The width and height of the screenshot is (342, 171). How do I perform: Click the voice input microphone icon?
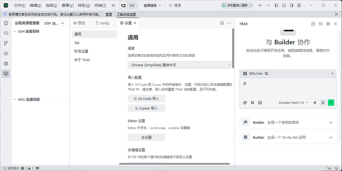click(x=323, y=103)
